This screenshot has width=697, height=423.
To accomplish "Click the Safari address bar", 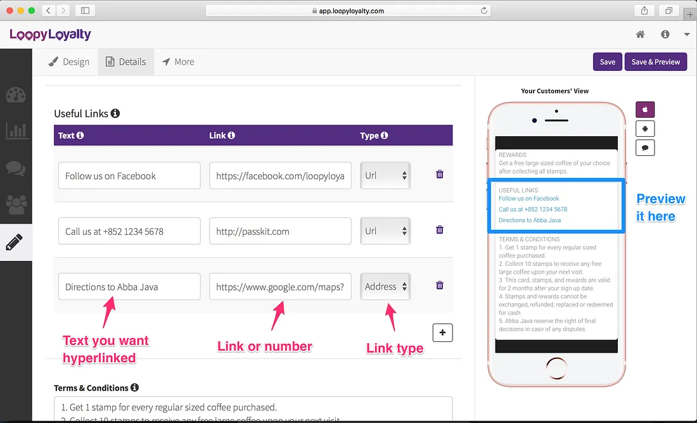I will [348, 11].
